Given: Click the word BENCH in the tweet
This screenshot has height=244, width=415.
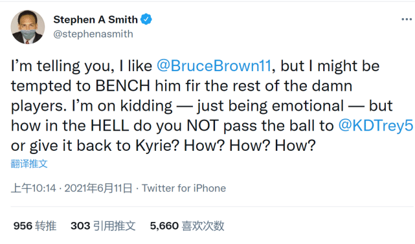Looking at the screenshot, I should [x=122, y=85].
